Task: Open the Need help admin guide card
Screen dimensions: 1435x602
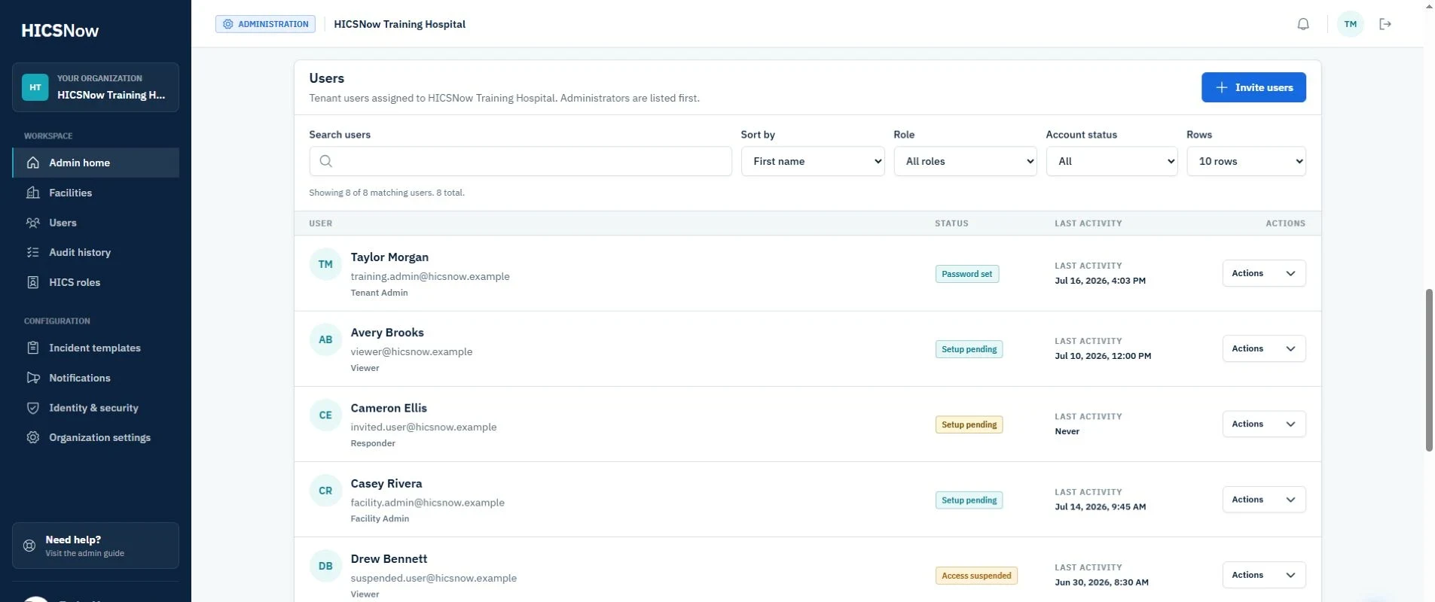Action: point(96,546)
